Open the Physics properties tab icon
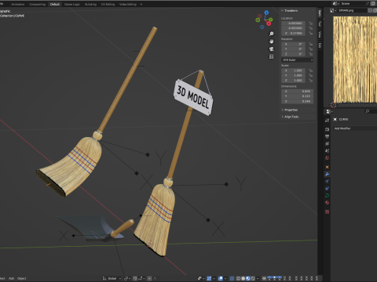Screen dimensions: 377x282 point(327,188)
